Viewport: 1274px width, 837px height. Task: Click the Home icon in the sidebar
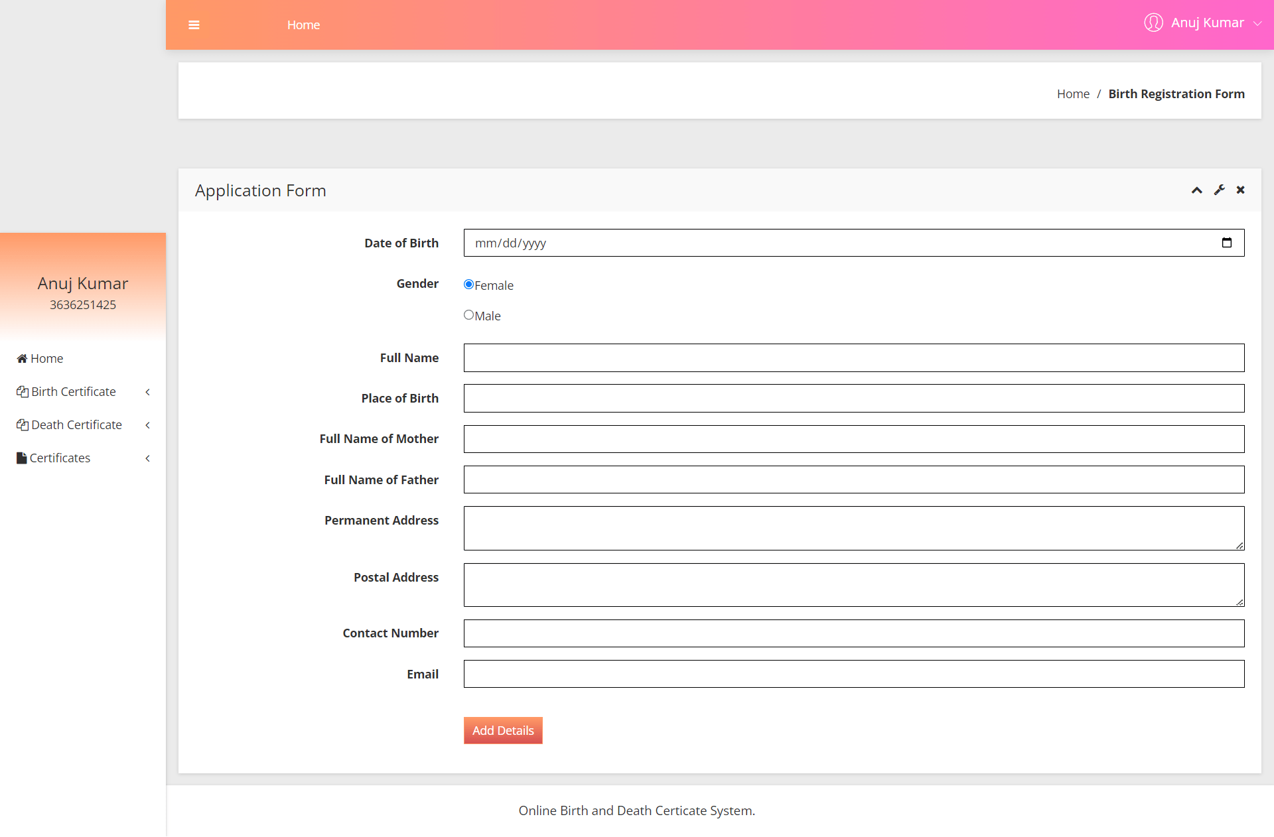(21, 358)
